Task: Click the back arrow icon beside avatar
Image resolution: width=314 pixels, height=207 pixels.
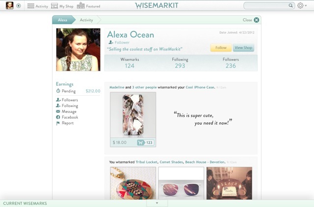Action: click(19, 6)
